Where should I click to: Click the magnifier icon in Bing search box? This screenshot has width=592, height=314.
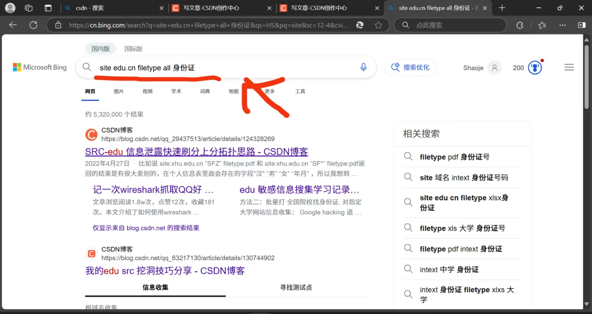pyautogui.click(x=87, y=67)
